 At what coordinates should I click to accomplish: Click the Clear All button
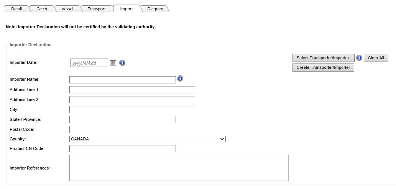pyautogui.click(x=376, y=58)
